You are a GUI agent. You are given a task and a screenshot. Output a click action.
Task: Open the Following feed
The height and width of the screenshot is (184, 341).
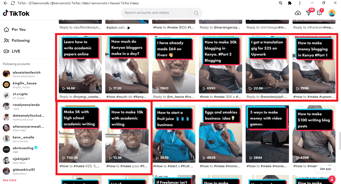tap(17, 41)
